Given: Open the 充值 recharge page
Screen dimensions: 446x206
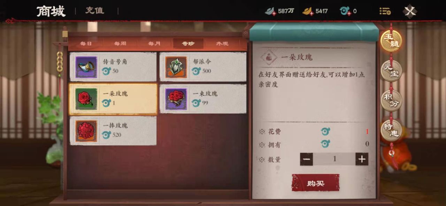Looking at the screenshot, I should 95,11.
